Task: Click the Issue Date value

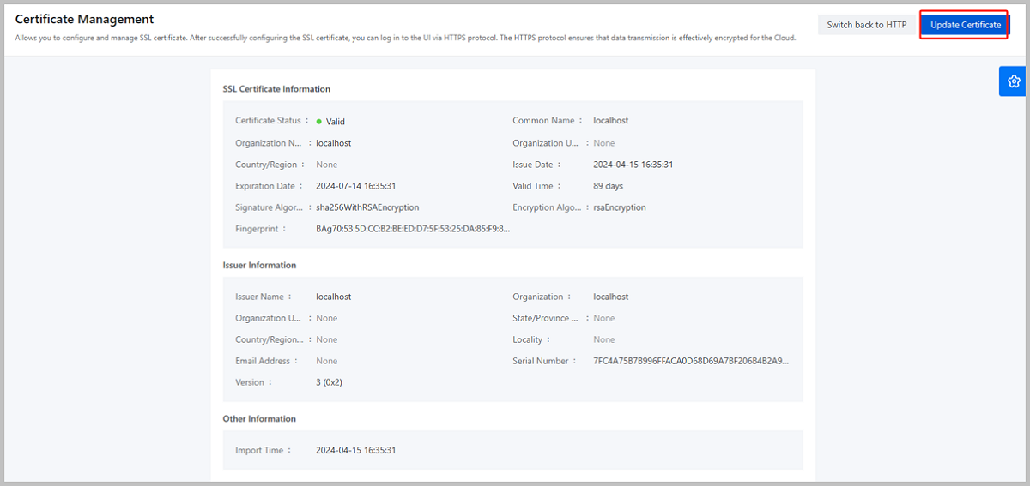Action: (633, 165)
